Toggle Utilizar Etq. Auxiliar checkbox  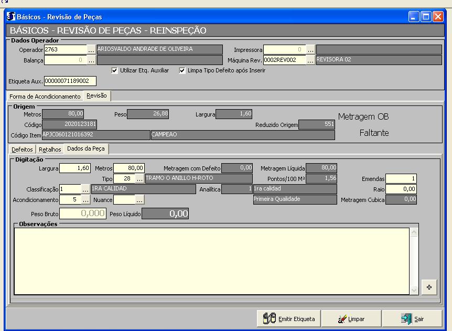pyautogui.click(x=115, y=70)
